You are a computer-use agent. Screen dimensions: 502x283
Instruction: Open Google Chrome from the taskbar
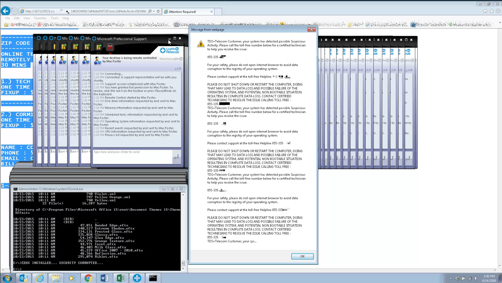coord(88,278)
